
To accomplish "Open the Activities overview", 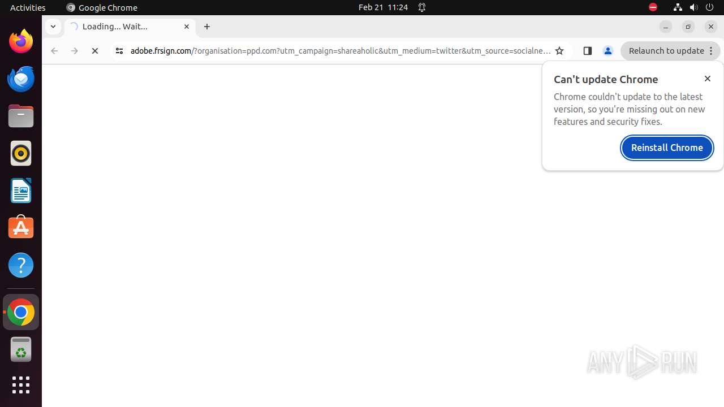I will tap(28, 7).
